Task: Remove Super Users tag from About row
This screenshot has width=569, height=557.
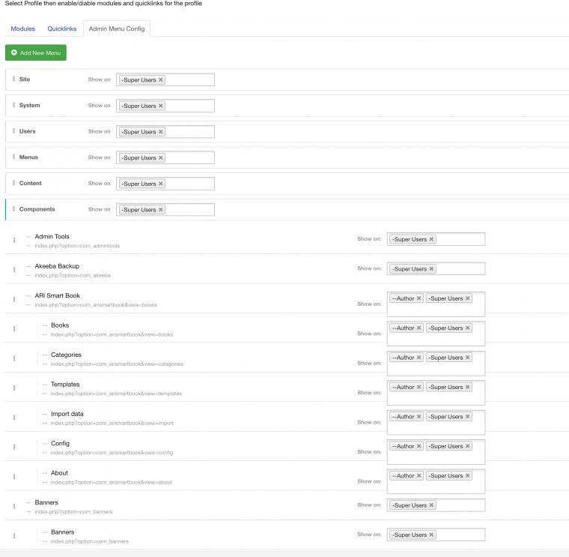Action: (x=468, y=476)
